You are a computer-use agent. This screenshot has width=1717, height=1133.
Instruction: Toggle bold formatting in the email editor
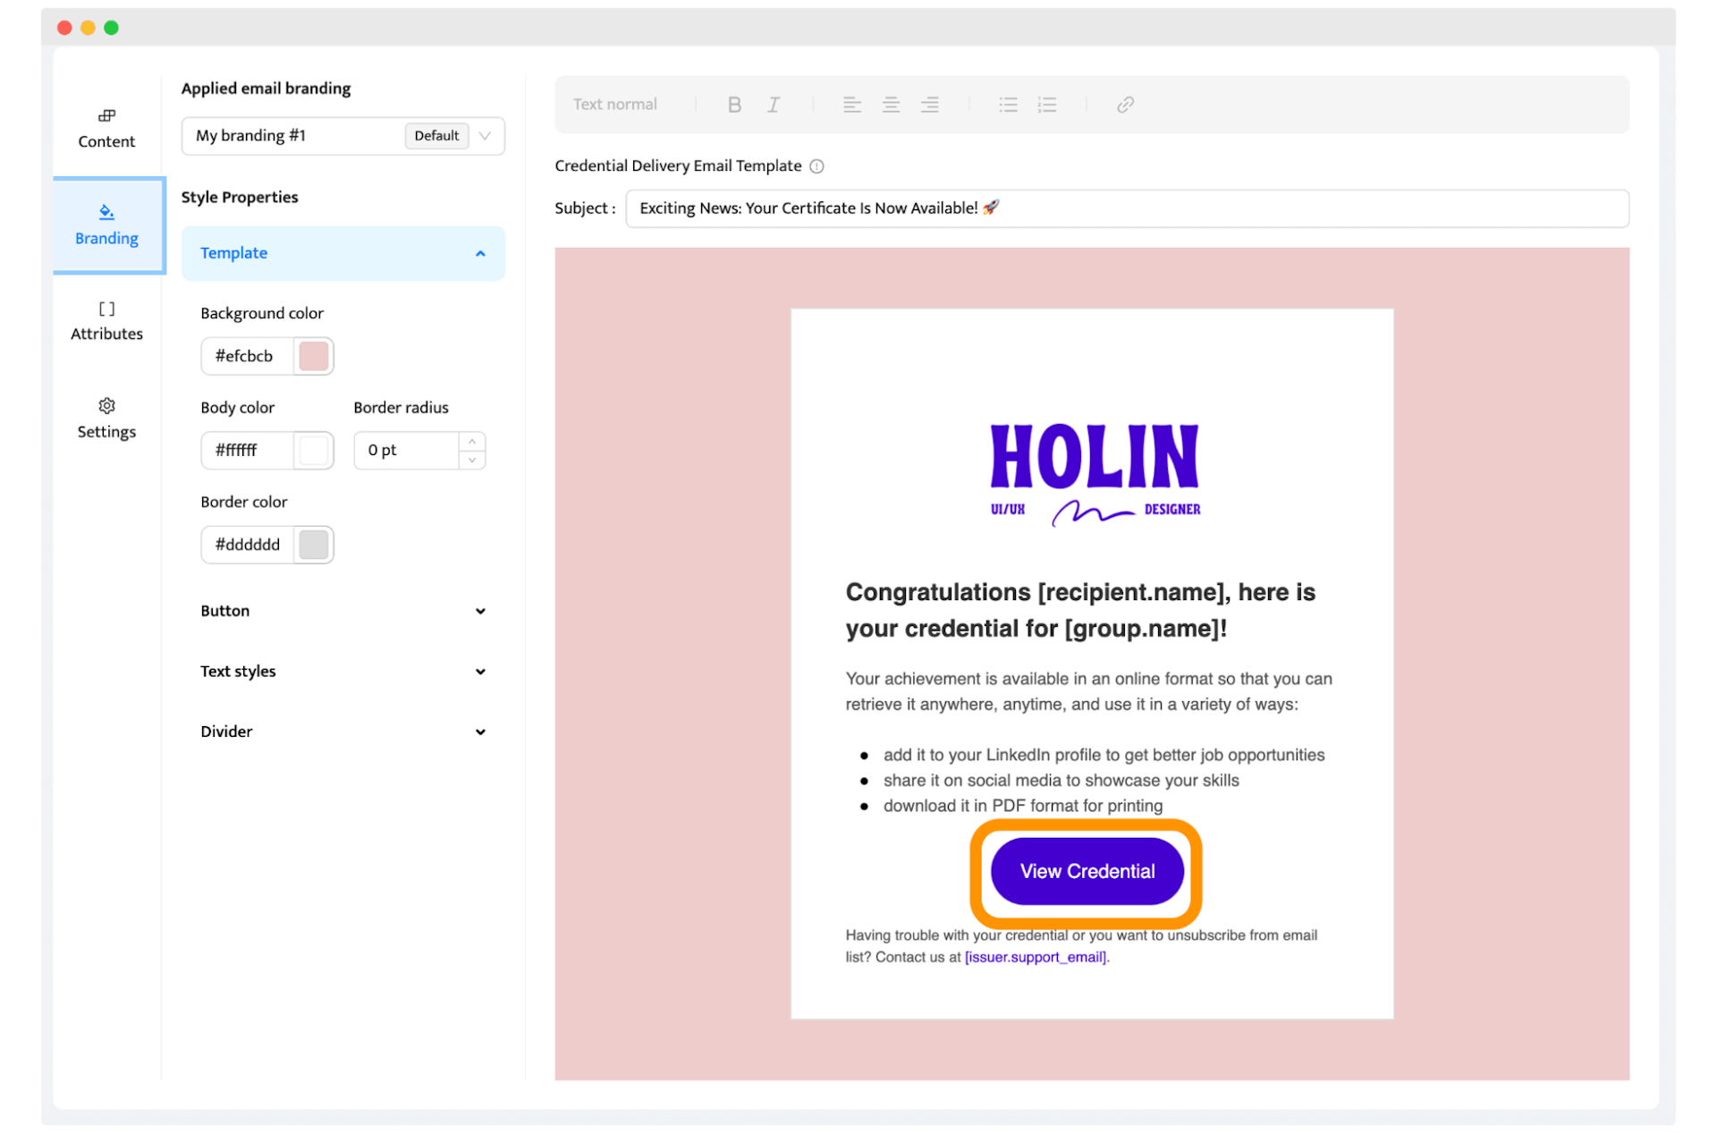[x=734, y=105]
